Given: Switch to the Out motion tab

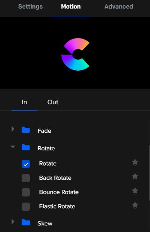Looking at the screenshot, I should click(53, 102).
